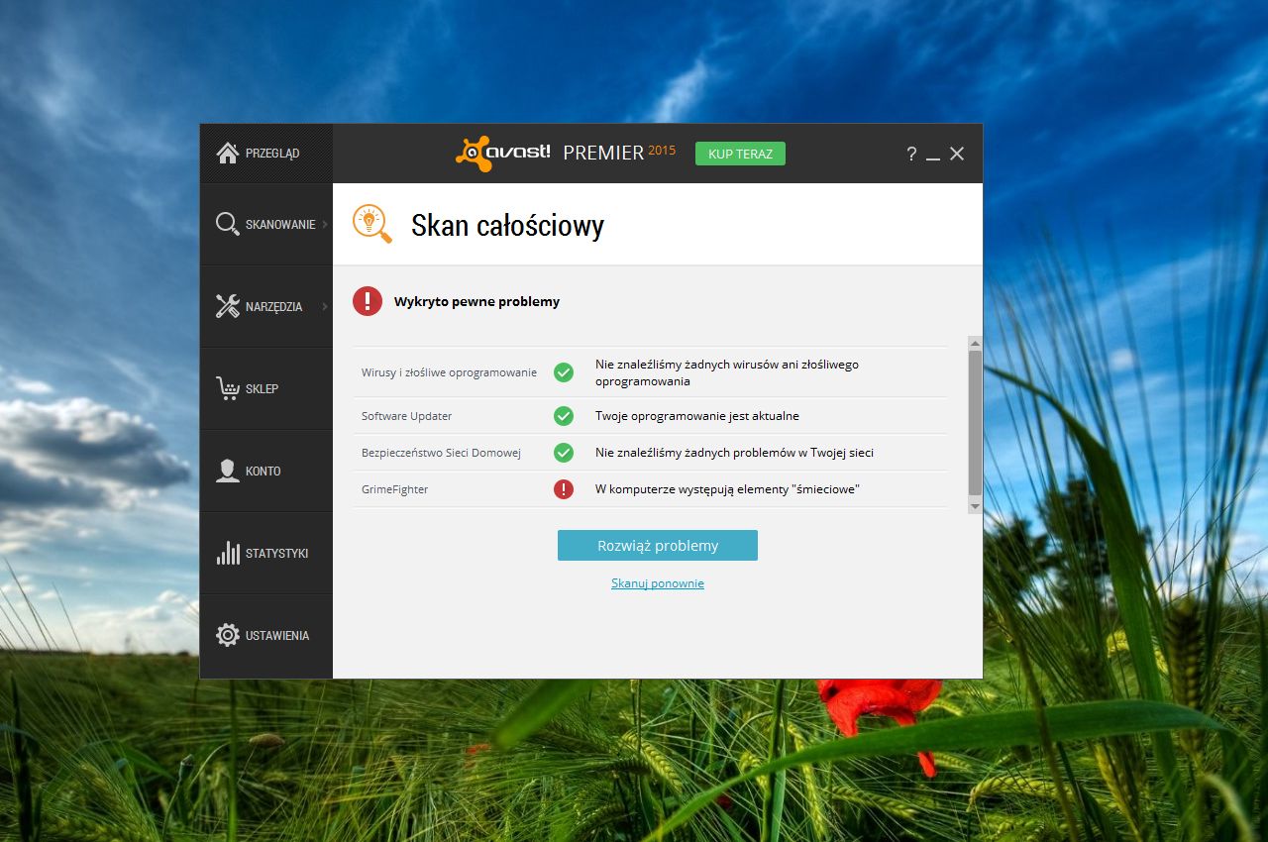Click red warning icon in GrimeFighter row
The width and height of the screenshot is (1268, 842).
click(x=564, y=489)
